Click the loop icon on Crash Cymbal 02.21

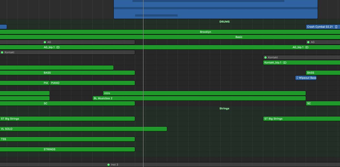336,27
